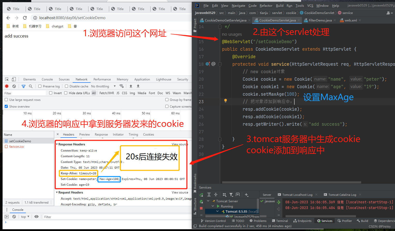Rerun Tomcat from Services toolbar

202,195
